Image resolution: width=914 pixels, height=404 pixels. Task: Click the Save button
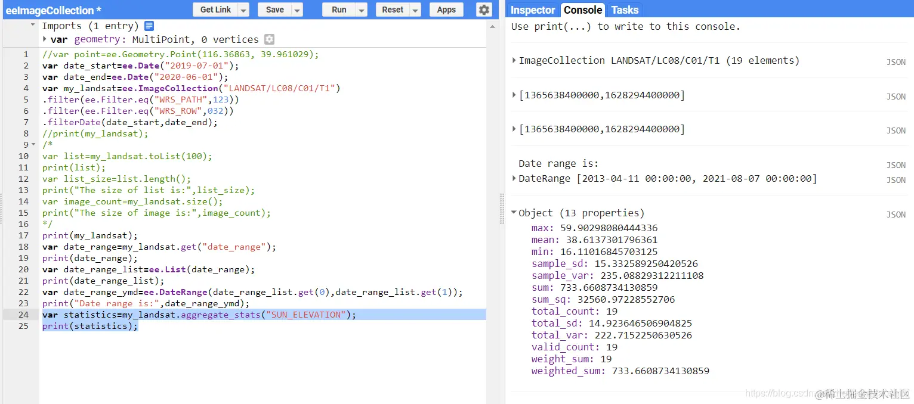(x=274, y=10)
